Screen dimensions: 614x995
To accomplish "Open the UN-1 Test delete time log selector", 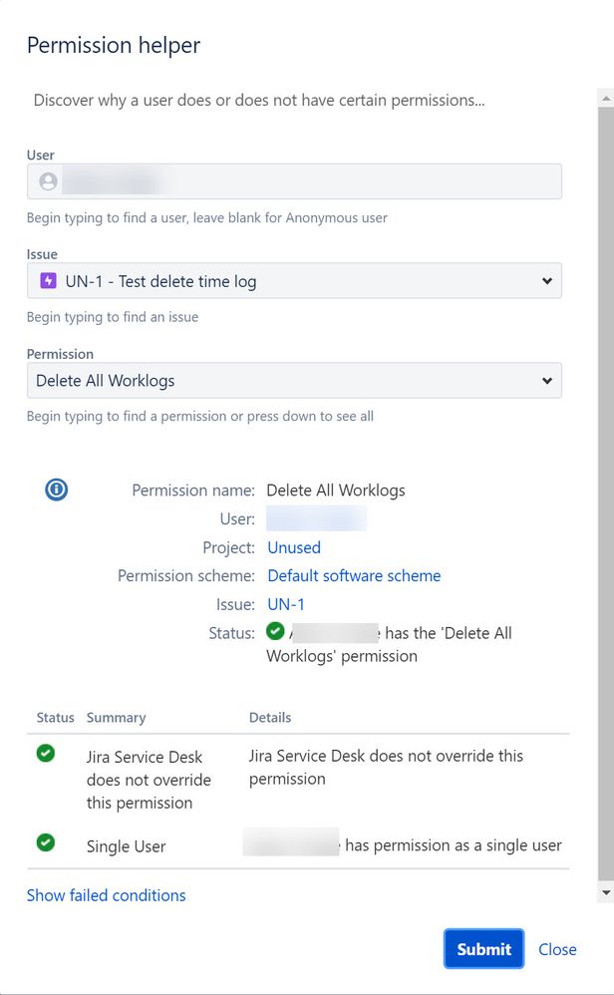I will pos(294,280).
